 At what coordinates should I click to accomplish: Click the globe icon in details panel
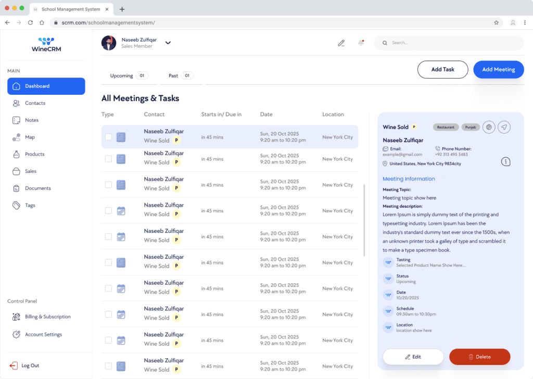488,127
